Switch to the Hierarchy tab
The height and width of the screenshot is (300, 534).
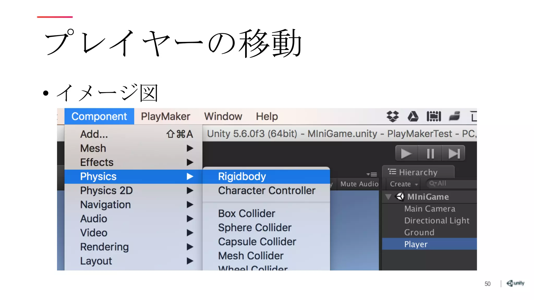tap(418, 172)
